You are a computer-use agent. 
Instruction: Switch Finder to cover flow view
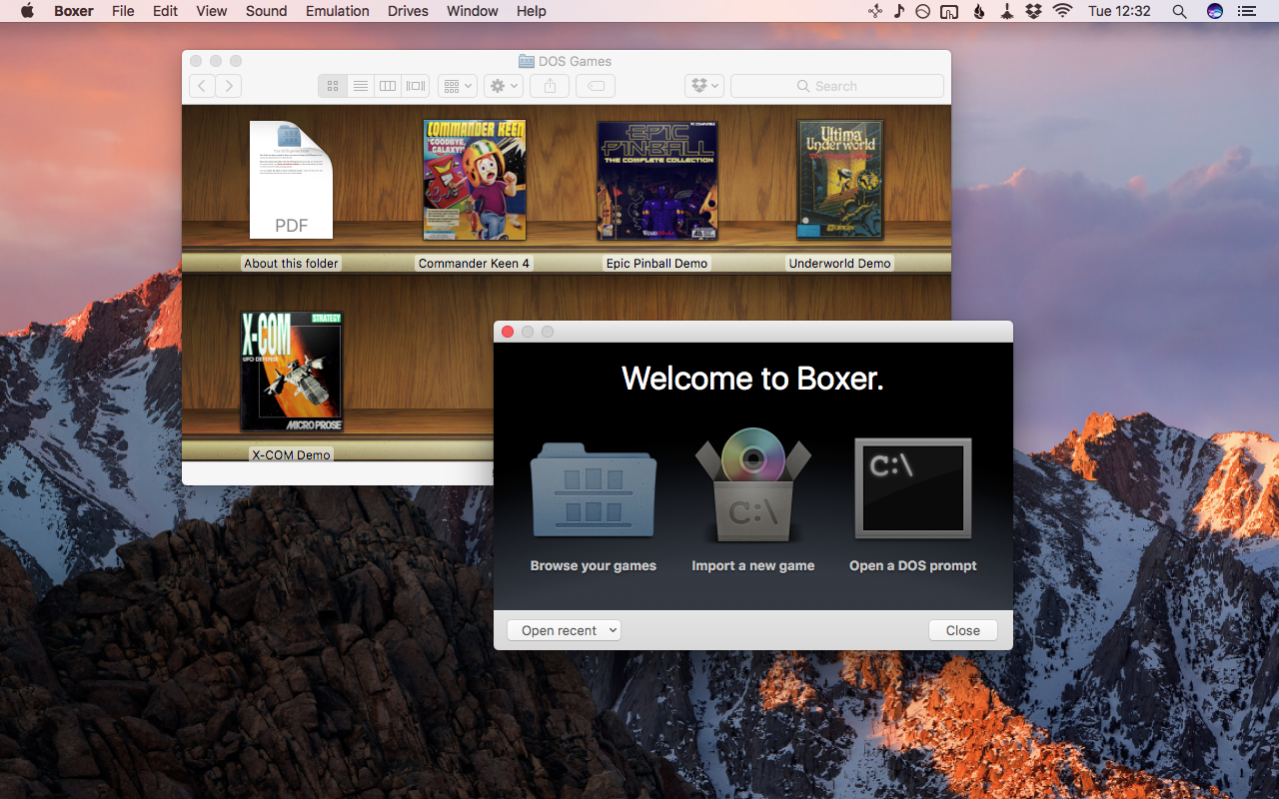(x=416, y=86)
